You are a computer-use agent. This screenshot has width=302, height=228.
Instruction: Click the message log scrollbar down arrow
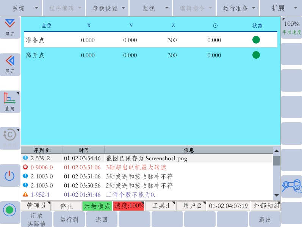coord(277,195)
